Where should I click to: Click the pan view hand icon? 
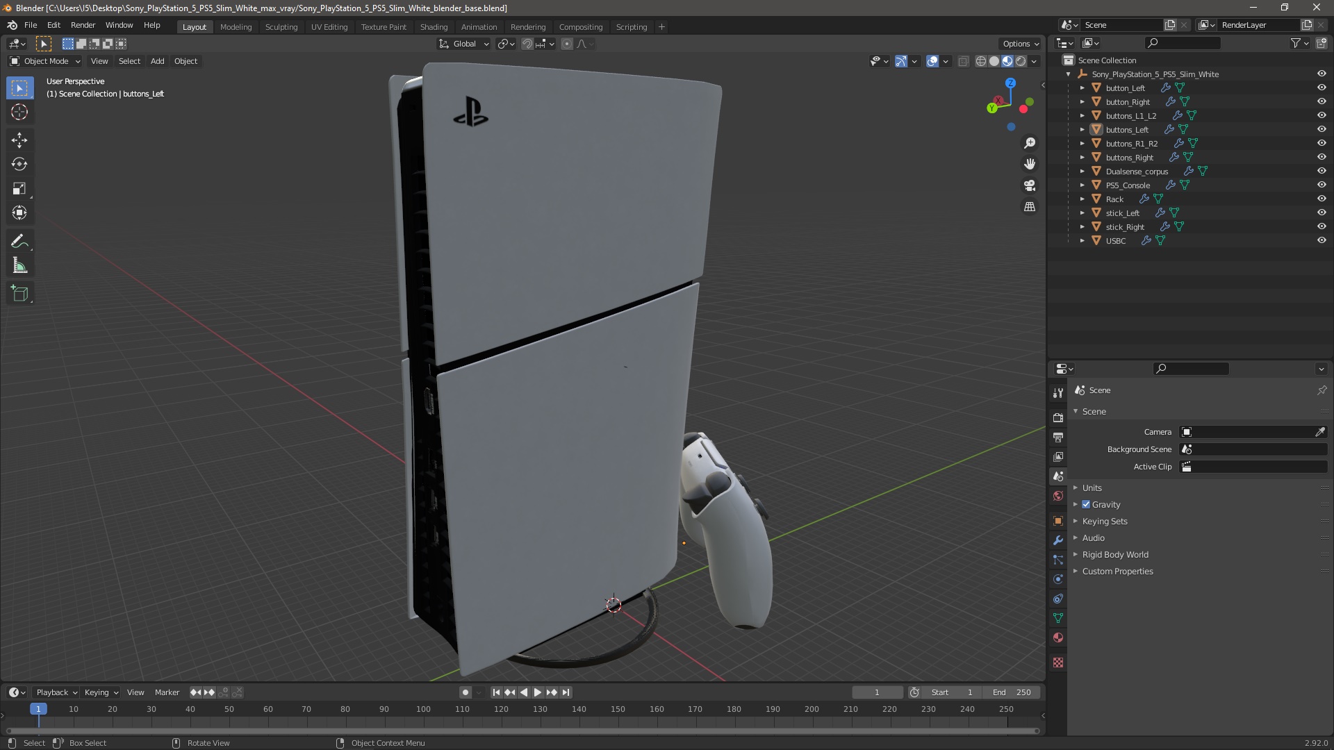point(1030,164)
